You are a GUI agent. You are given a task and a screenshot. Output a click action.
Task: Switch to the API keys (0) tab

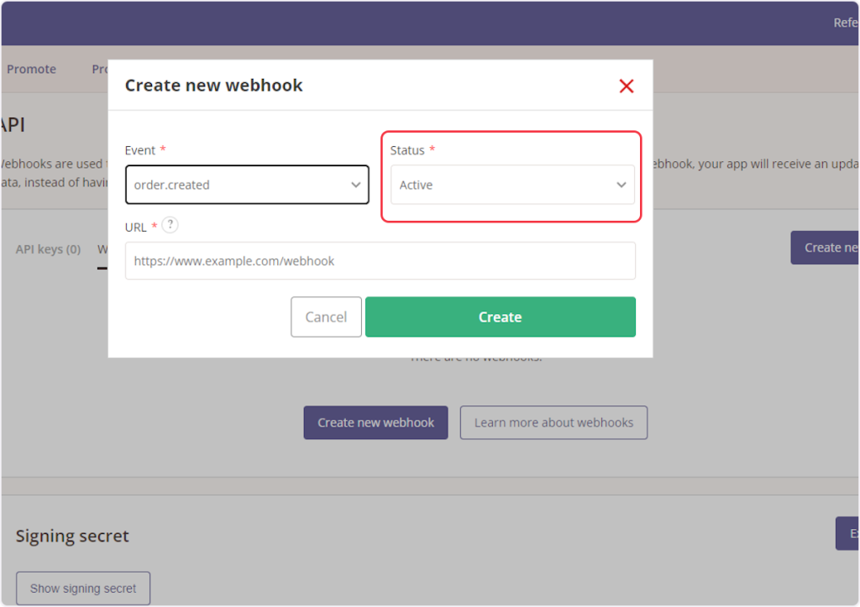click(48, 249)
